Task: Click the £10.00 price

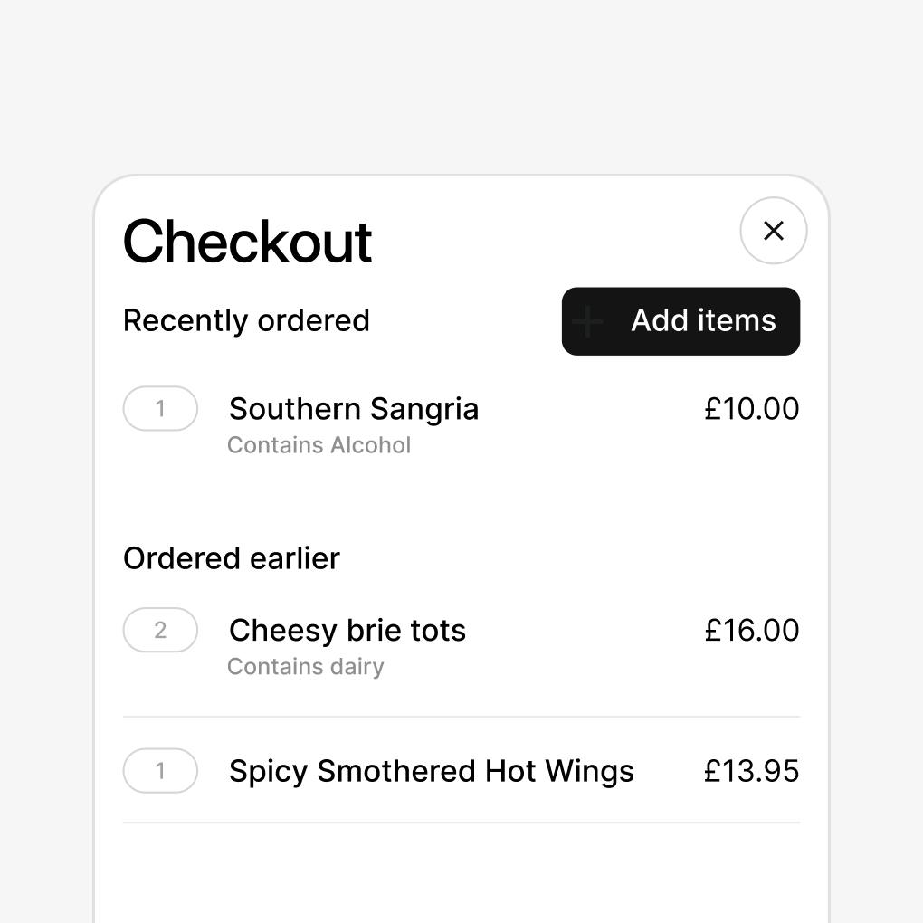Action: tap(751, 409)
